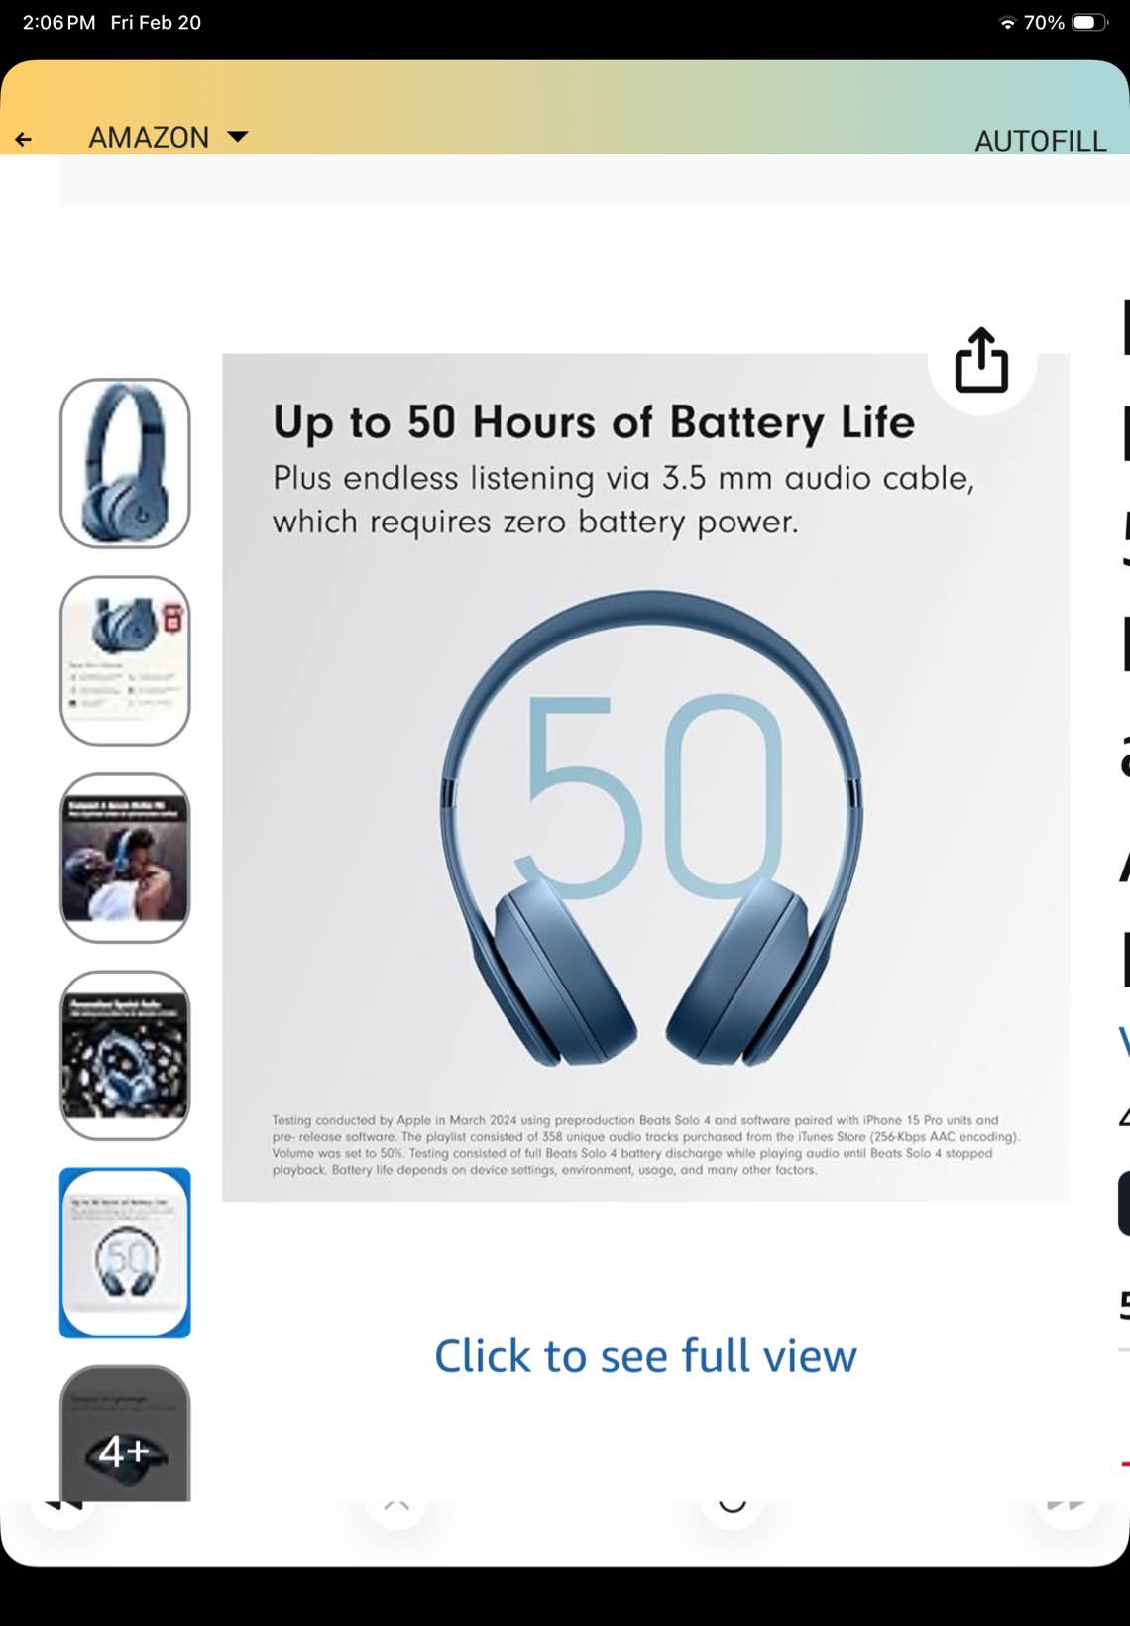Click the 'Click to see full view' link
1130x1626 pixels.
click(x=645, y=1355)
